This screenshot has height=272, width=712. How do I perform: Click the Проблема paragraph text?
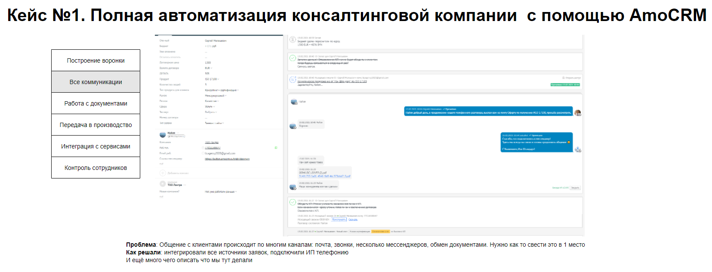point(355,245)
